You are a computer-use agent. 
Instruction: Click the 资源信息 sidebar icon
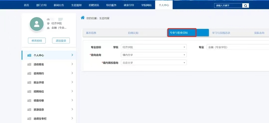[x=29, y=110]
